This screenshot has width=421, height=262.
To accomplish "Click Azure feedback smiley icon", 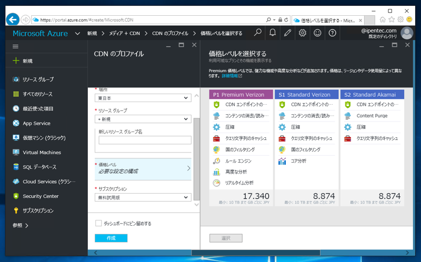I will pos(317,33).
